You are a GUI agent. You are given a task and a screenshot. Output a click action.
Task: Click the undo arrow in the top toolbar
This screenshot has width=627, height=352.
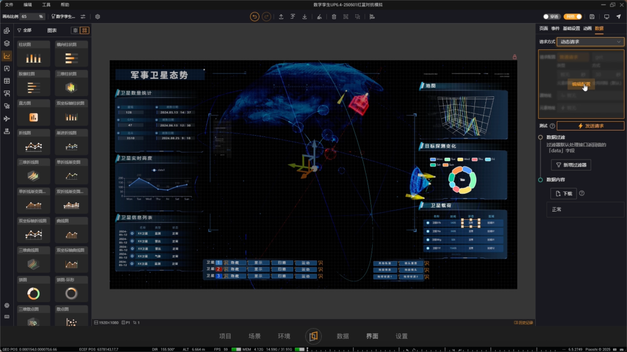[254, 17]
